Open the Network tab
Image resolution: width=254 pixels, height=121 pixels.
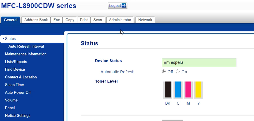[x=145, y=20]
